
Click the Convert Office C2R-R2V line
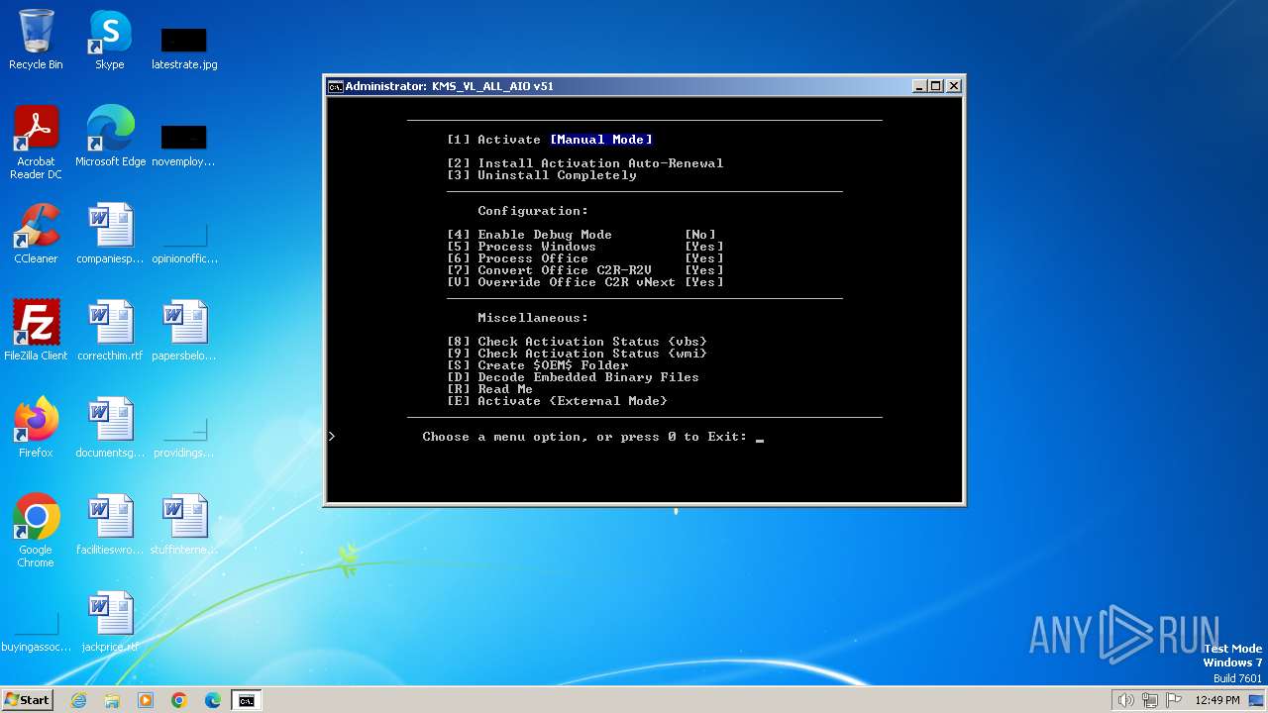point(585,270)
